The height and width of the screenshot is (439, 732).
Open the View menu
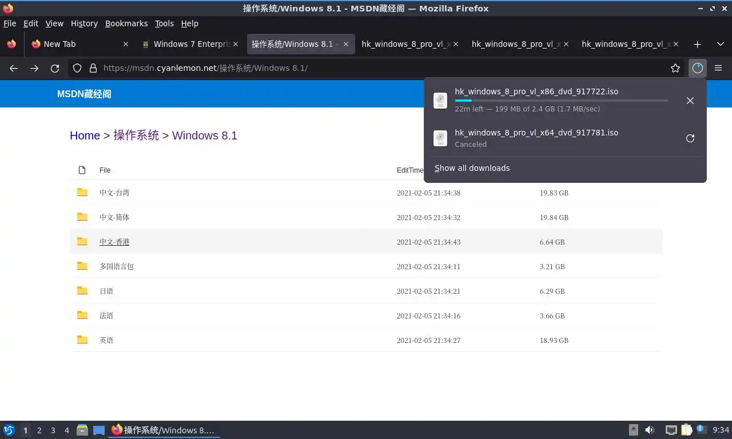tap(54, 23)
